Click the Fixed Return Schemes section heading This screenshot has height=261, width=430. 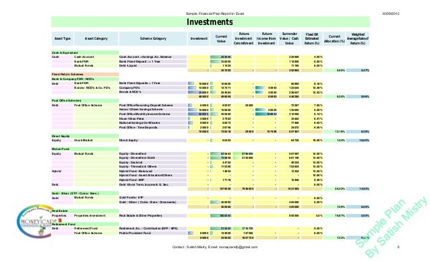click(x=85, y=75)
